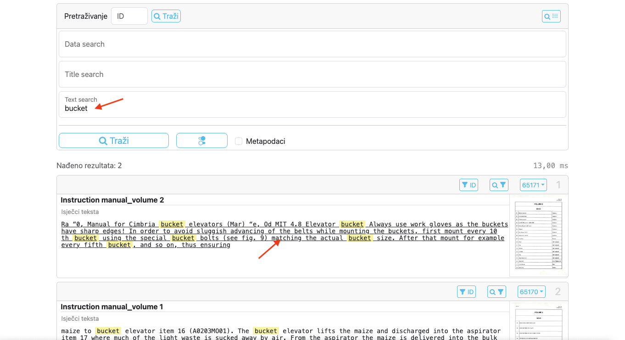625x340 pixels.
Task: Click the large Traži search button
Action: [x=114, y=141]
